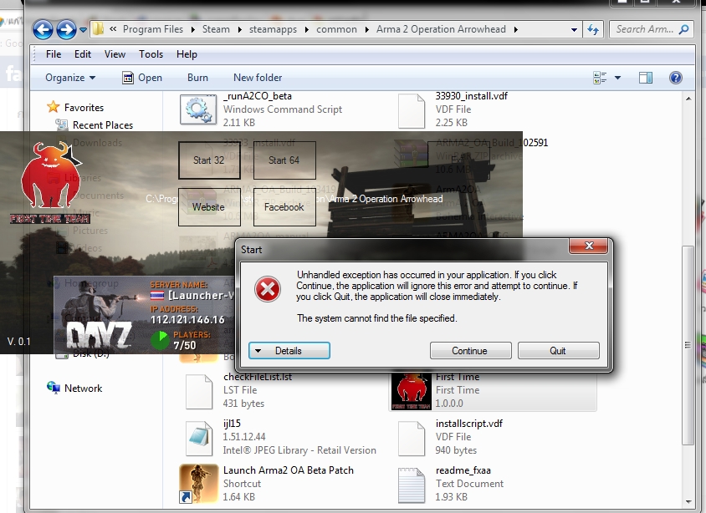Select the First Time application icon

click(x=412, y=391)
